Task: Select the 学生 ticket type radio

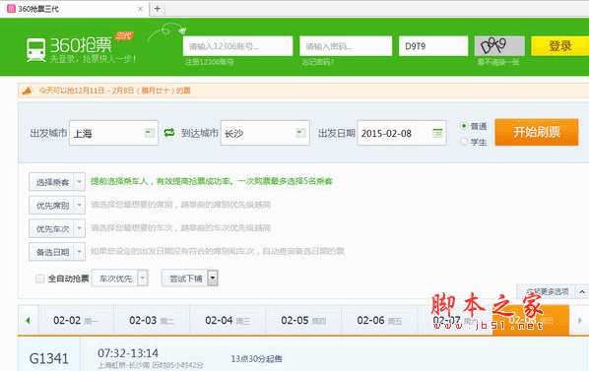Action: click(464, 142)
